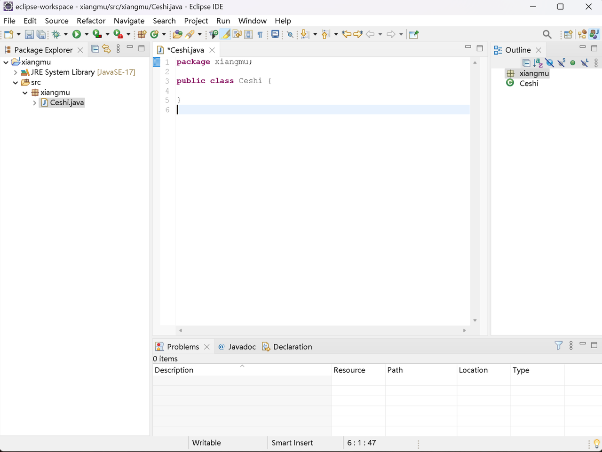Switch to the Java perspective icon
The height and width of the screenshot is (452, 602).
(x=594, y=34)
